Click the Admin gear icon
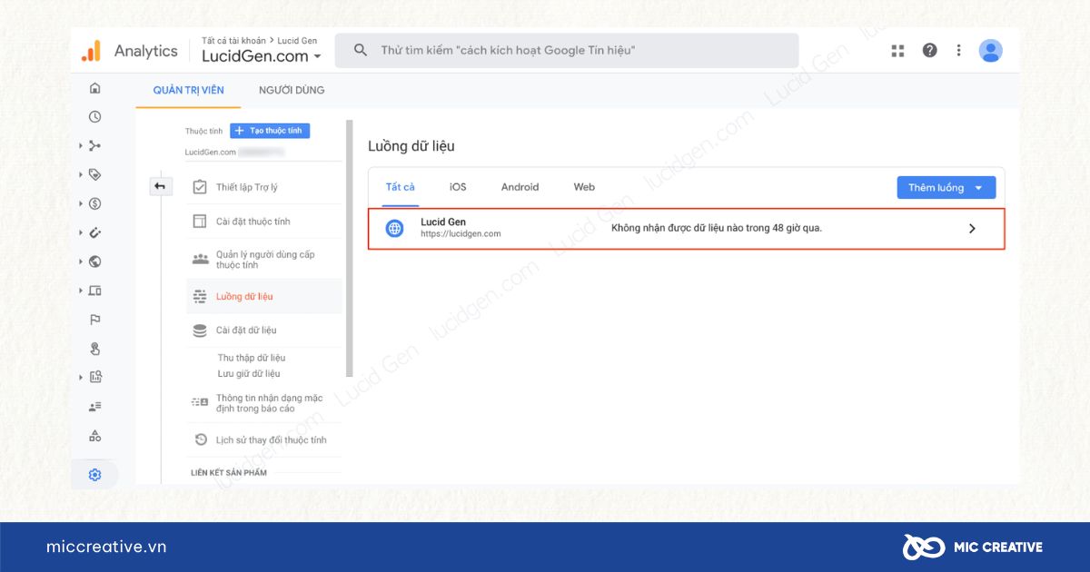This screenshot has width=1090, height=572. (94, 475)
